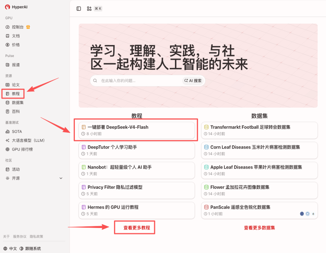Click the 报道 newspaper icon

(8, 65)
